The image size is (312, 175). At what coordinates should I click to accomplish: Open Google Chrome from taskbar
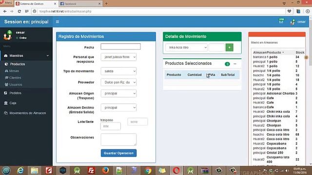pyautogui.click(x=148, y=171)
